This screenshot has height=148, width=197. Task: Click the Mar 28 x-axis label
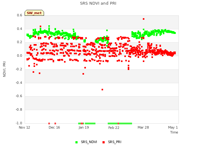(143, 127)
